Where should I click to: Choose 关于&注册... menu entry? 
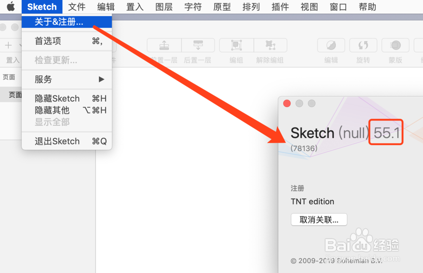(x=67, y=22)
